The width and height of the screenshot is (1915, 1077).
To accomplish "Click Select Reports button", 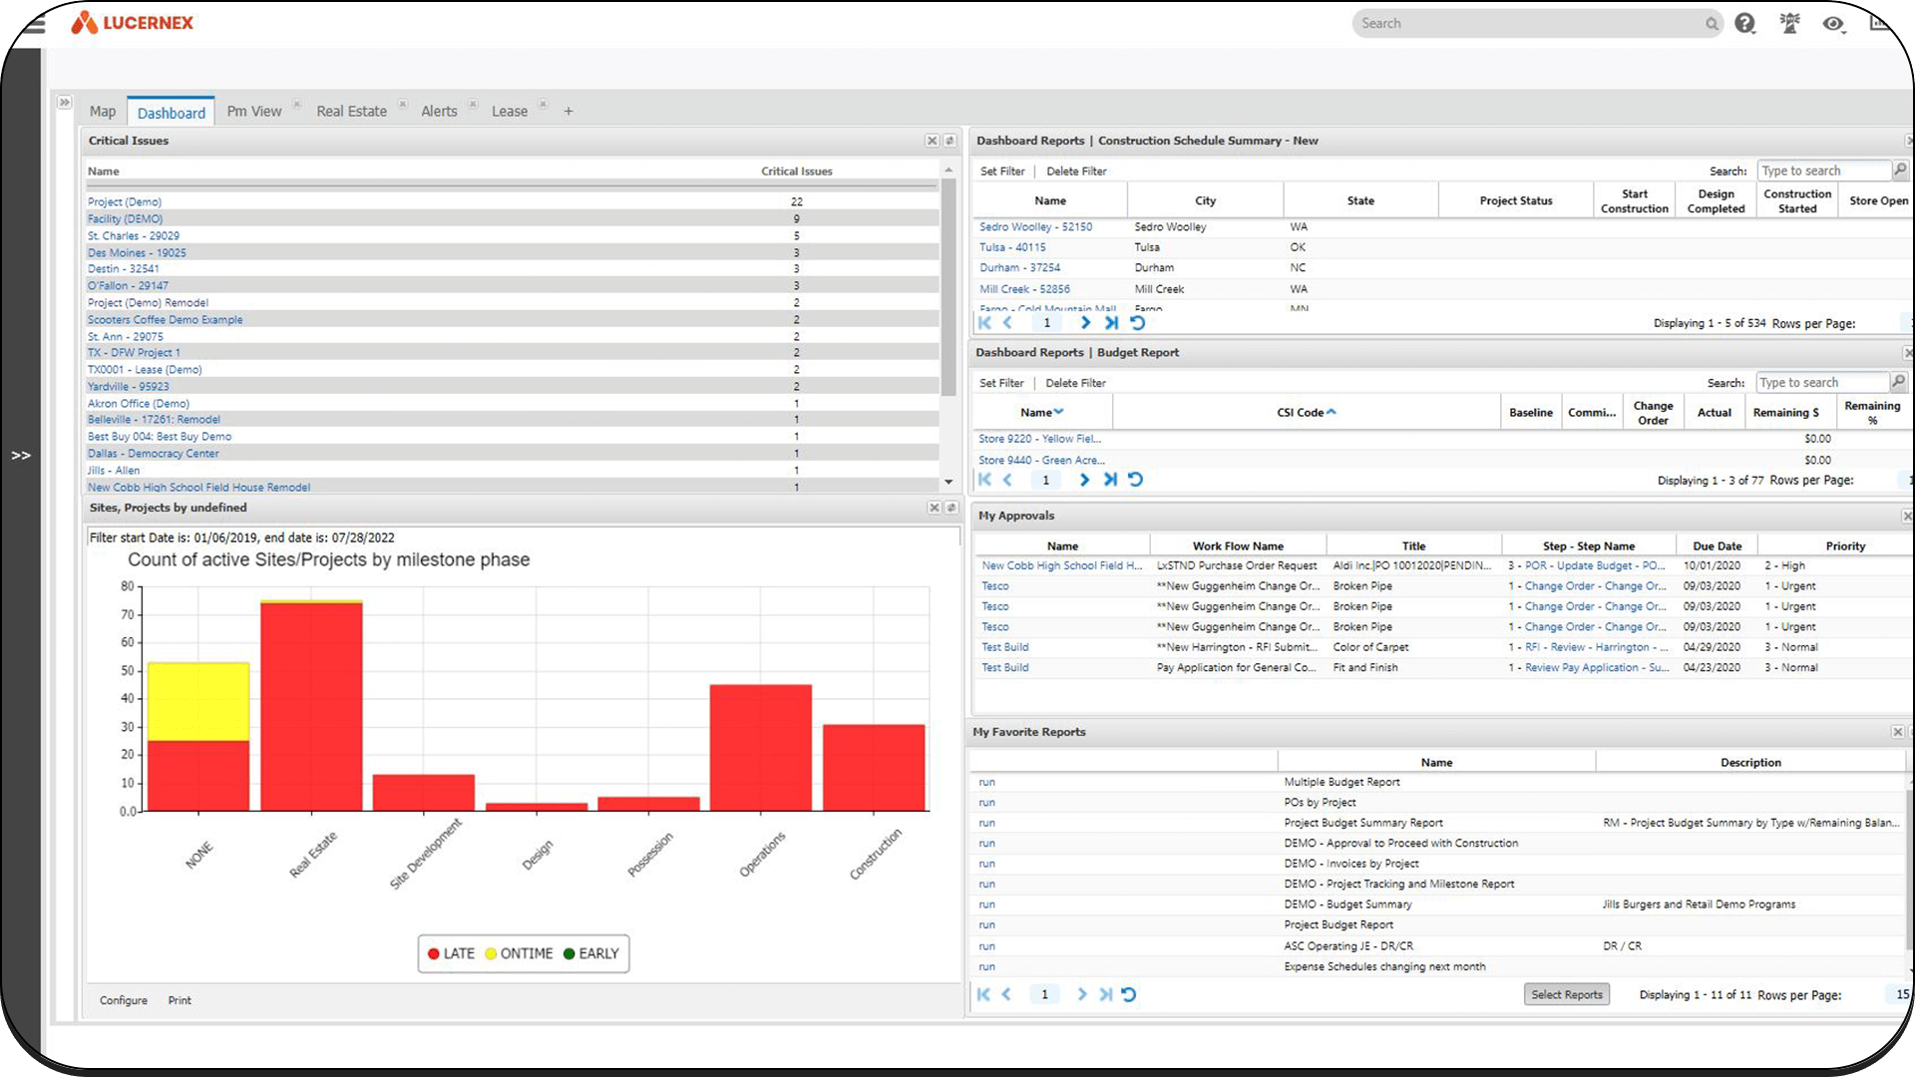I will click(x=1567, y=995).
